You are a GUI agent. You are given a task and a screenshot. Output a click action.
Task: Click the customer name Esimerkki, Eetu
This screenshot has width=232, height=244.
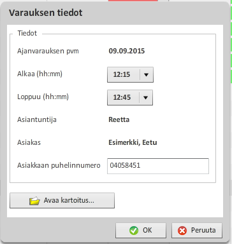(x=133, y=142)
